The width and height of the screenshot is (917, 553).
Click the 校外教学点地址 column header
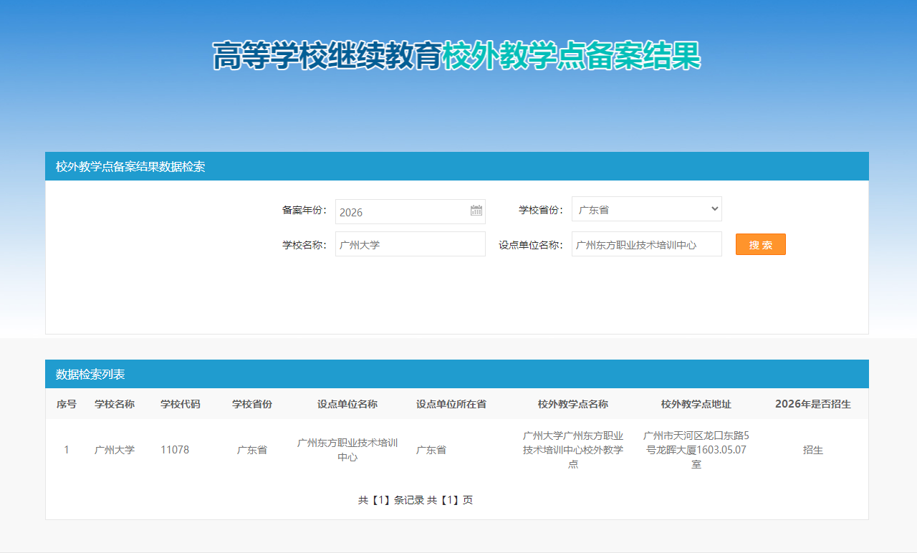pos(696,404)
